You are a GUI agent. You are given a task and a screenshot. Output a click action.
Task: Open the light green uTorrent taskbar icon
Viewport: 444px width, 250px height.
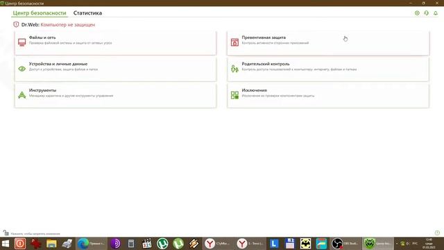(x=178, y=244)
